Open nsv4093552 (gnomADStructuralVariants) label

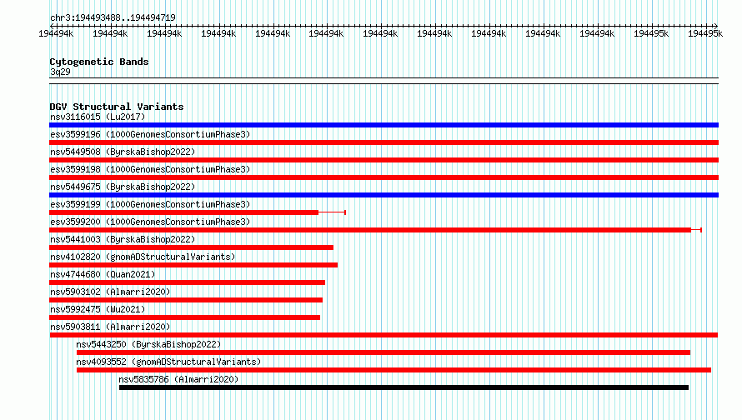168,362
